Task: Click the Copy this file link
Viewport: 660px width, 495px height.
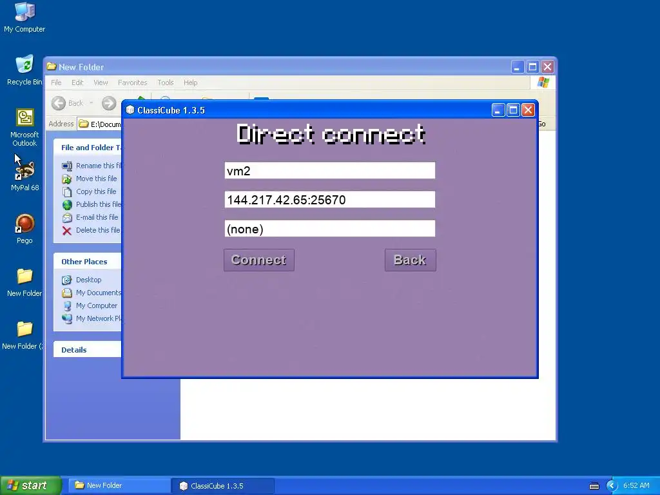Action: tap(96, 192)
